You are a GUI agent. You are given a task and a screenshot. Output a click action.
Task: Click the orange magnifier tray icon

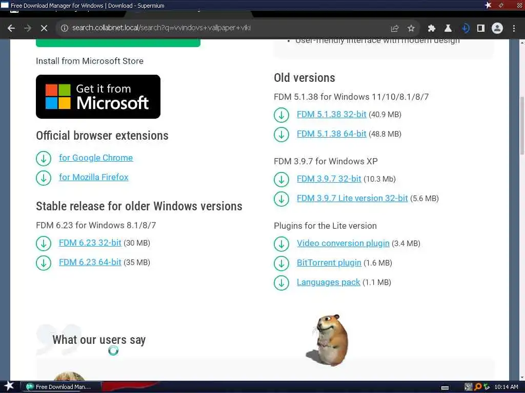(x=478, y=387)
